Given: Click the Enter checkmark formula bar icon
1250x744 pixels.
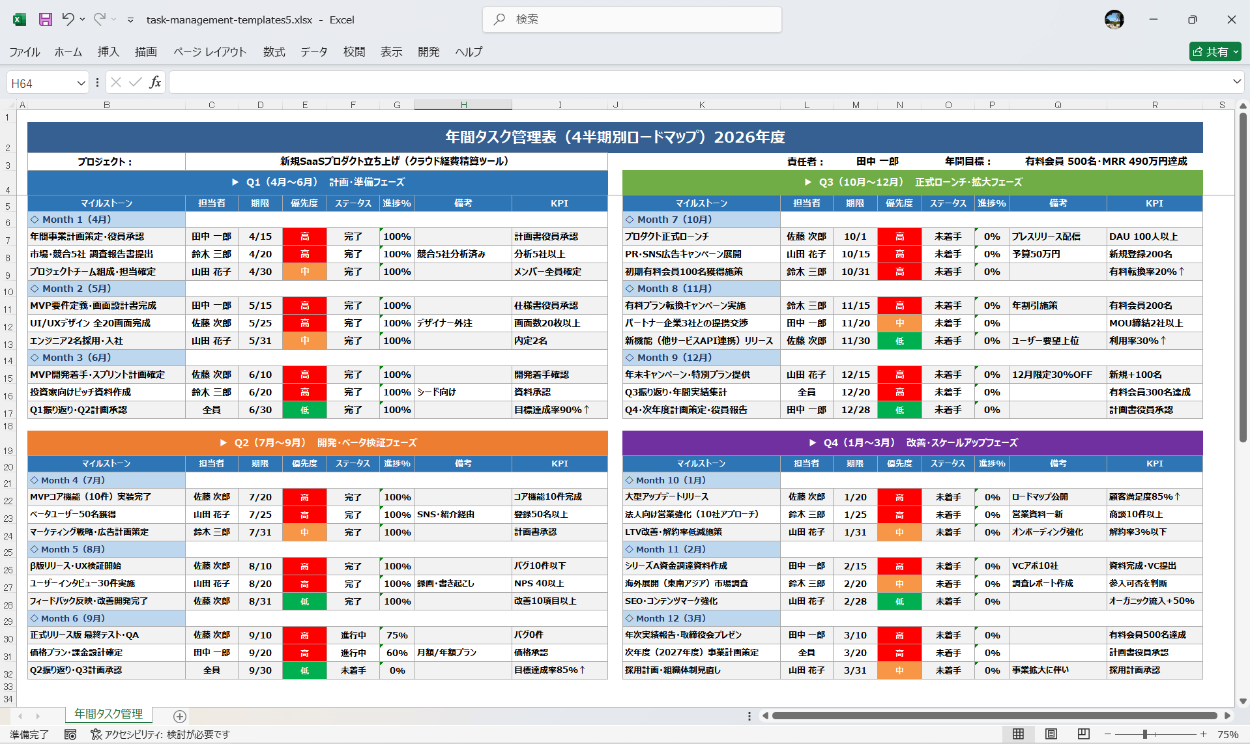Looking at the screenshot, I should click(136, 82).
